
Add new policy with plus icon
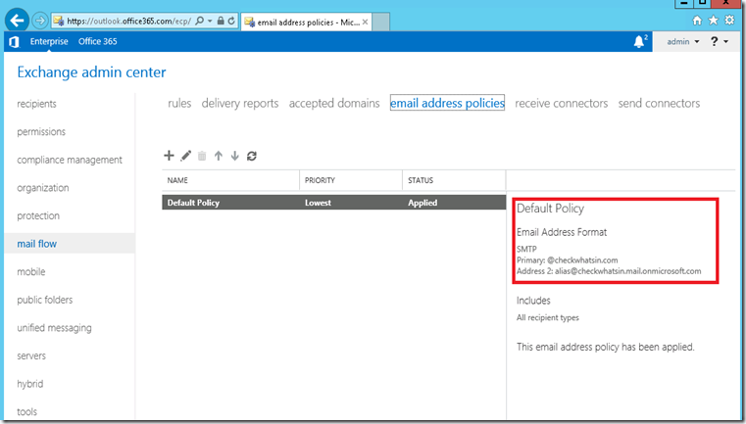click(169, 156)
